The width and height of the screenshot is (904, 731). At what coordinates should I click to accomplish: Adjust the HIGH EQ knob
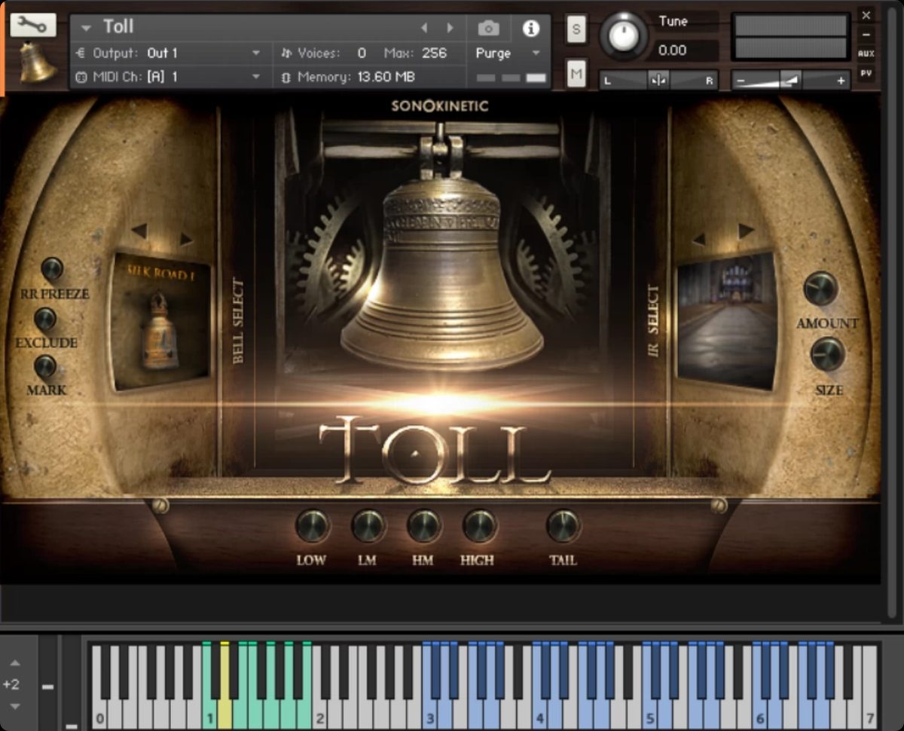tap(479, 526)
